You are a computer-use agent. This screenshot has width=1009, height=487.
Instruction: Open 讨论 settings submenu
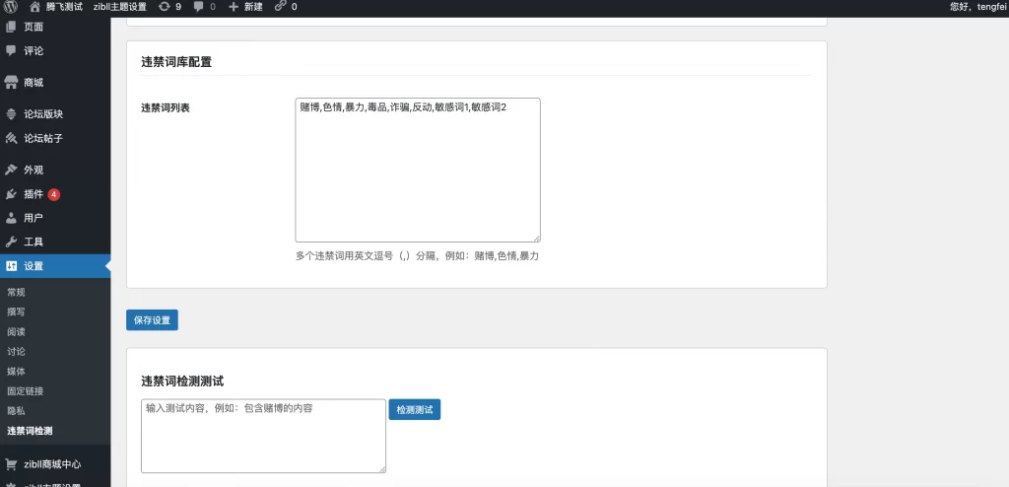pos(16,352)
